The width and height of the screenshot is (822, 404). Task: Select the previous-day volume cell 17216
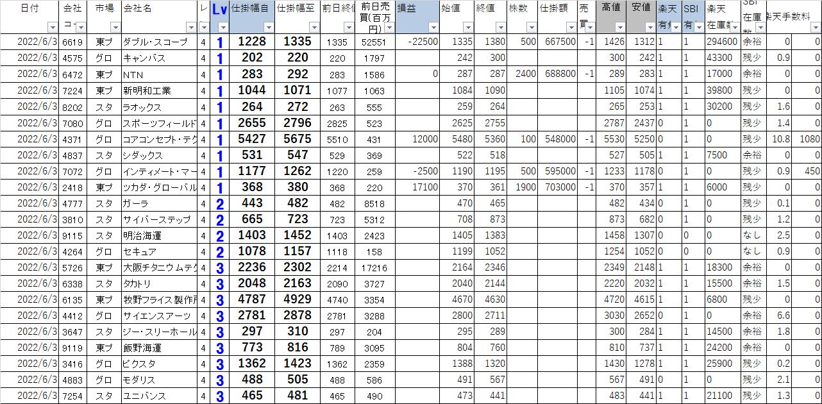376,267
